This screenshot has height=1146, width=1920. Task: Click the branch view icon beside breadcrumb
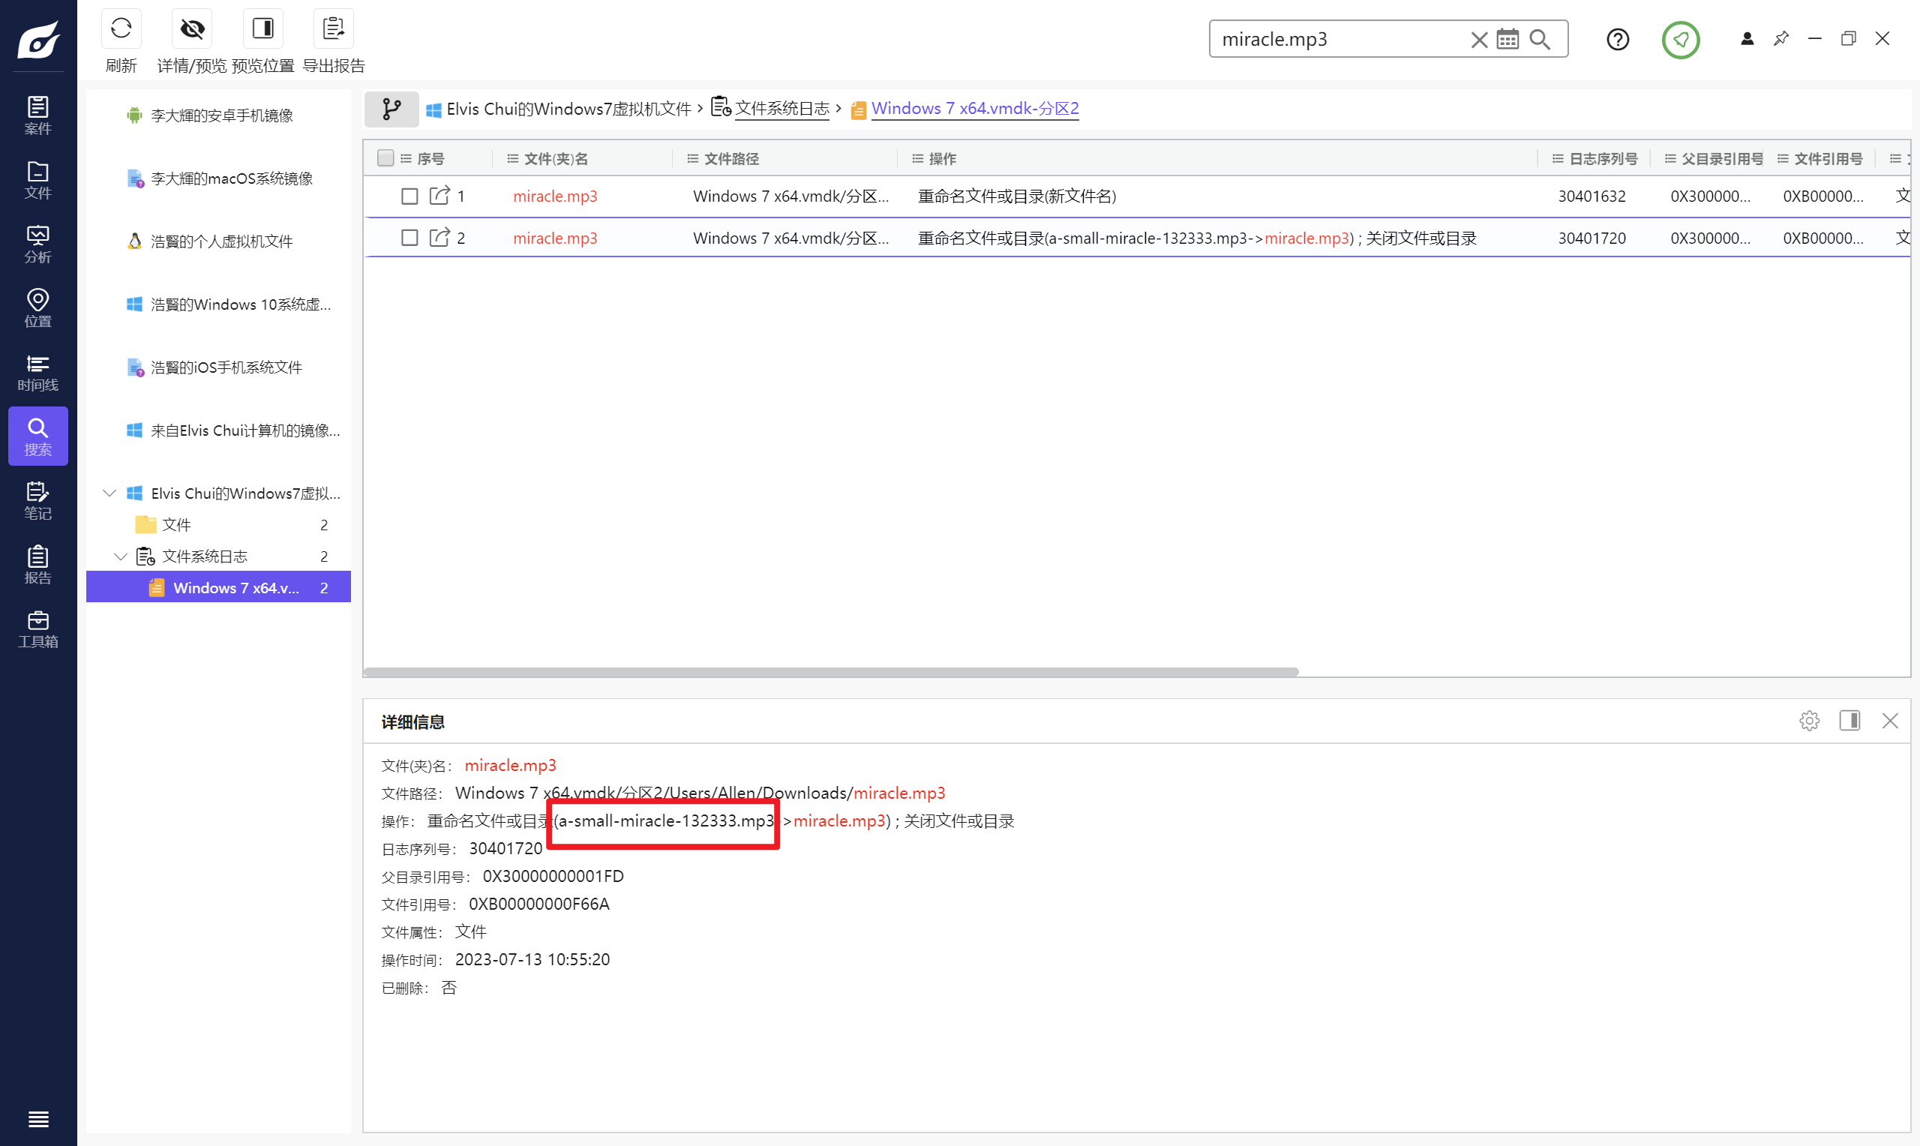click(391, 109)
